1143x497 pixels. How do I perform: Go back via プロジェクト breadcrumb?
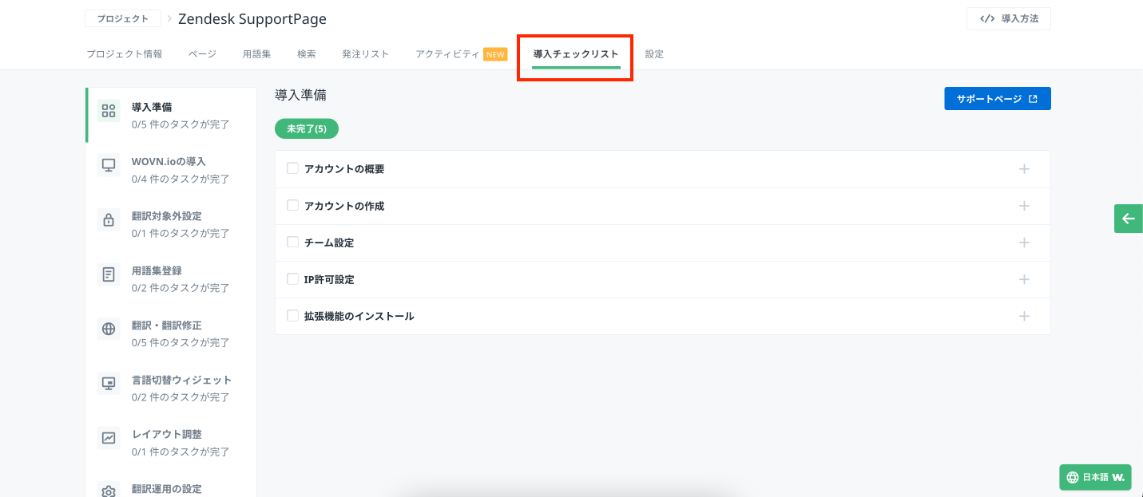tap(122, 18)
